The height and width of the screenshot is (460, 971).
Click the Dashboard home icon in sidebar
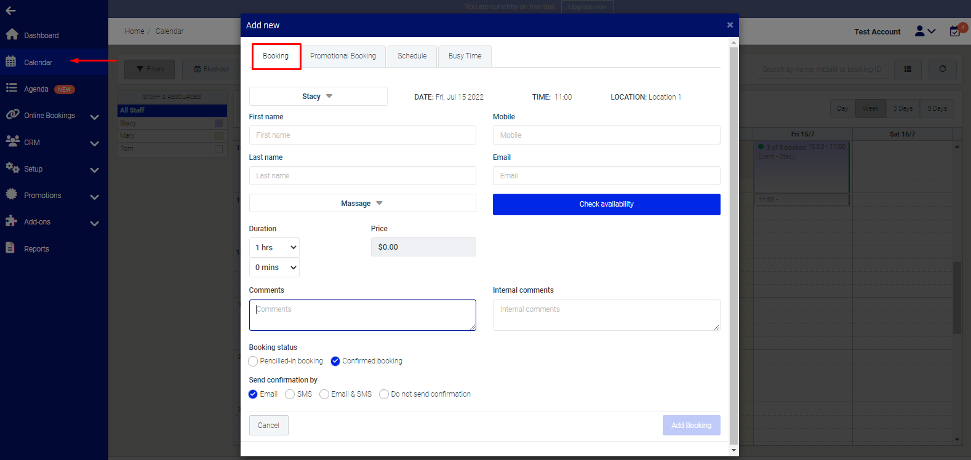tap(12, 34)
